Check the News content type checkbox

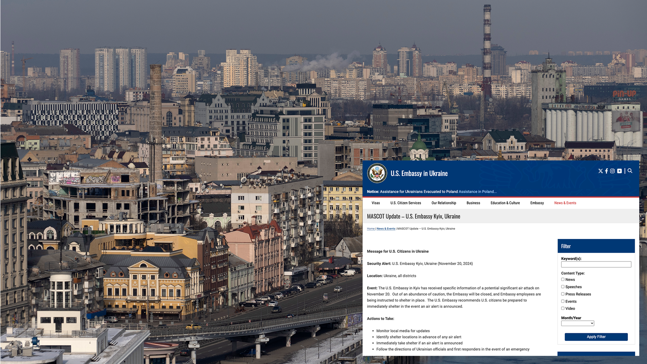563,279
